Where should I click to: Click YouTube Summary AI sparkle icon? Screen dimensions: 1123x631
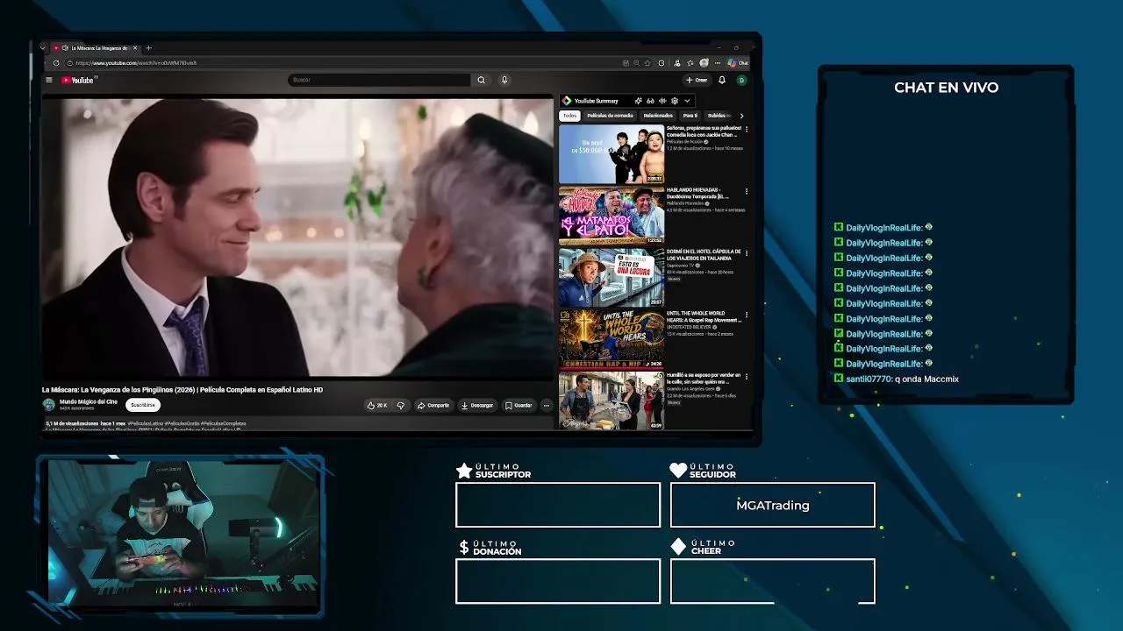coord(638,101)
